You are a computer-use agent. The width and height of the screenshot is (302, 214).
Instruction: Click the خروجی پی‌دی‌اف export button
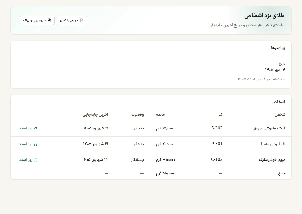pos(37,20)
